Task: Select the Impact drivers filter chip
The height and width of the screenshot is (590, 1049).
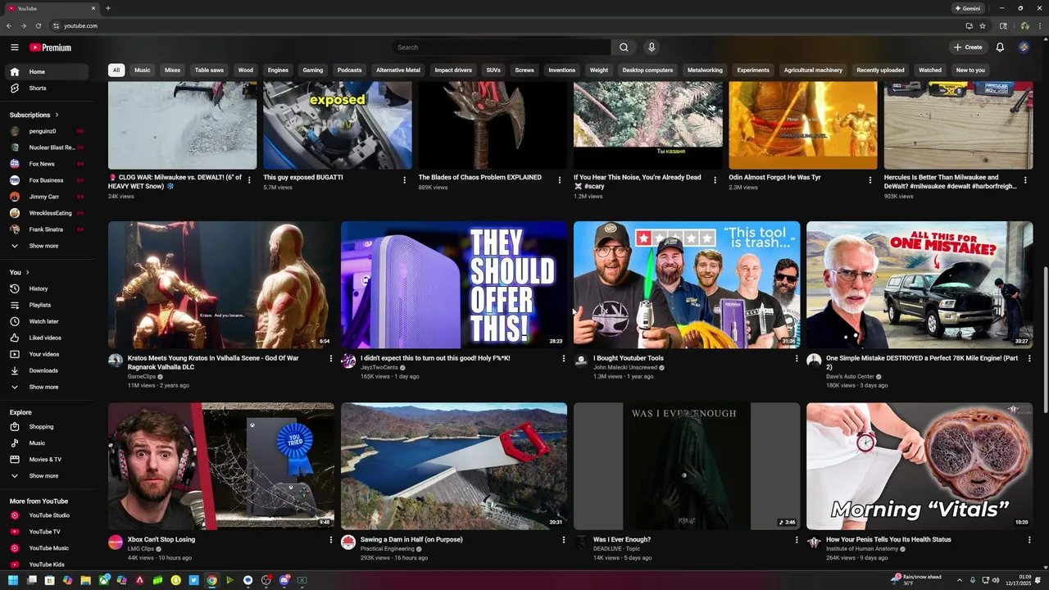Action: (x=453, y=70)
